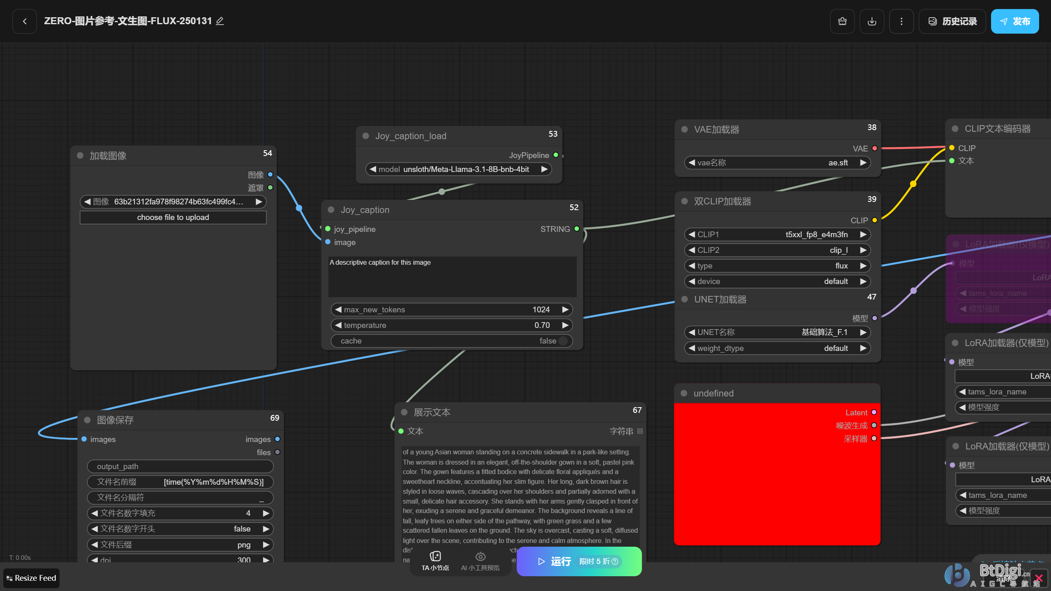Collapse 图像保存 node via title dot
Image resolution: width=1051 pixels, height=591 pixels.
(87, 420)
